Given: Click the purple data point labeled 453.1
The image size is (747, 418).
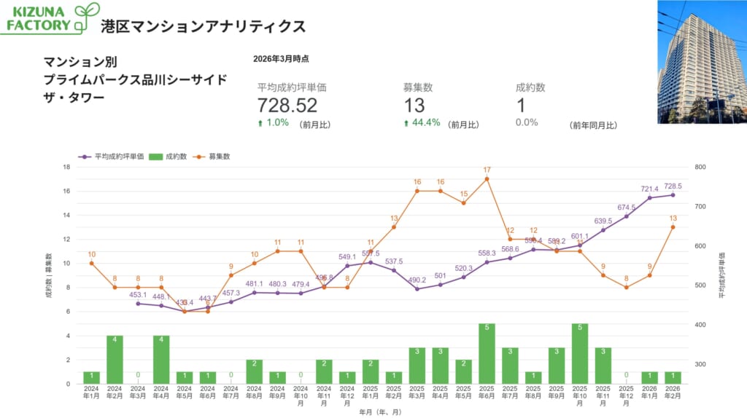Looking at the screenshot, I should click(138, 303).
